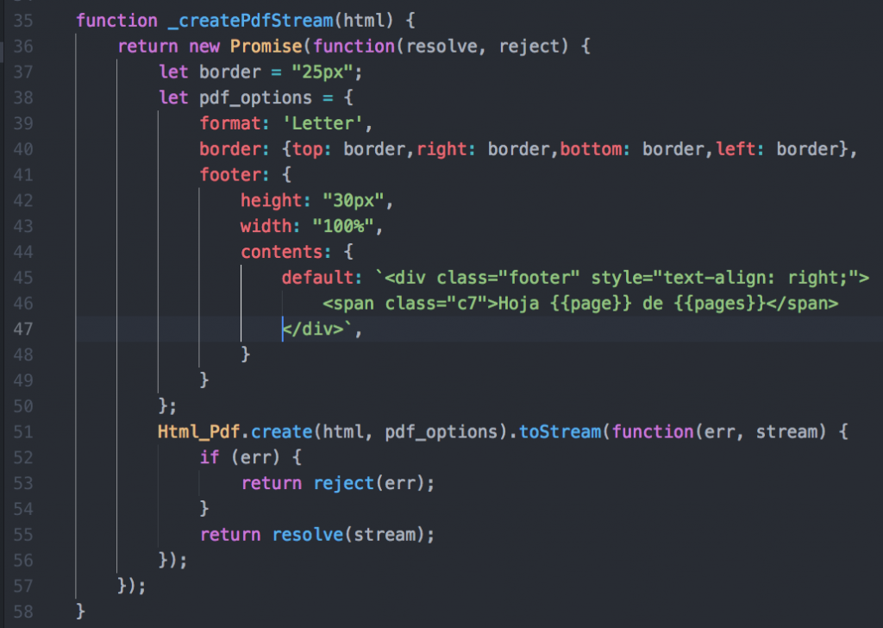Click the left: key on line 40
This screenshot has height=628, width=883.
(x=740, y=149)
